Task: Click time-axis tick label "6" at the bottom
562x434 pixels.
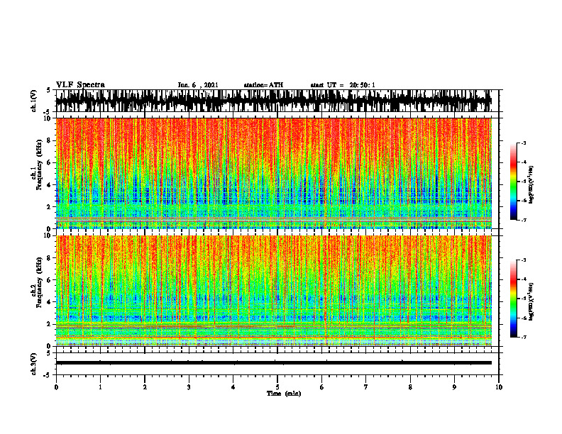Action: [x=322, y=387]
